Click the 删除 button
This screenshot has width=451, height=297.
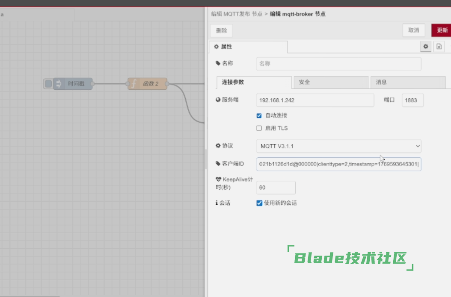221,30
